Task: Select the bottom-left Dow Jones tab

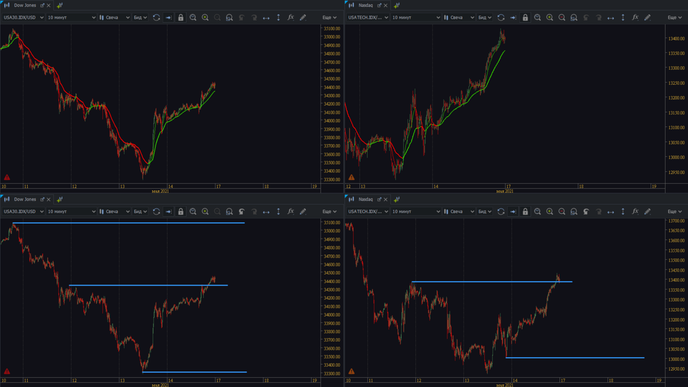Action: tap(25, 200)
